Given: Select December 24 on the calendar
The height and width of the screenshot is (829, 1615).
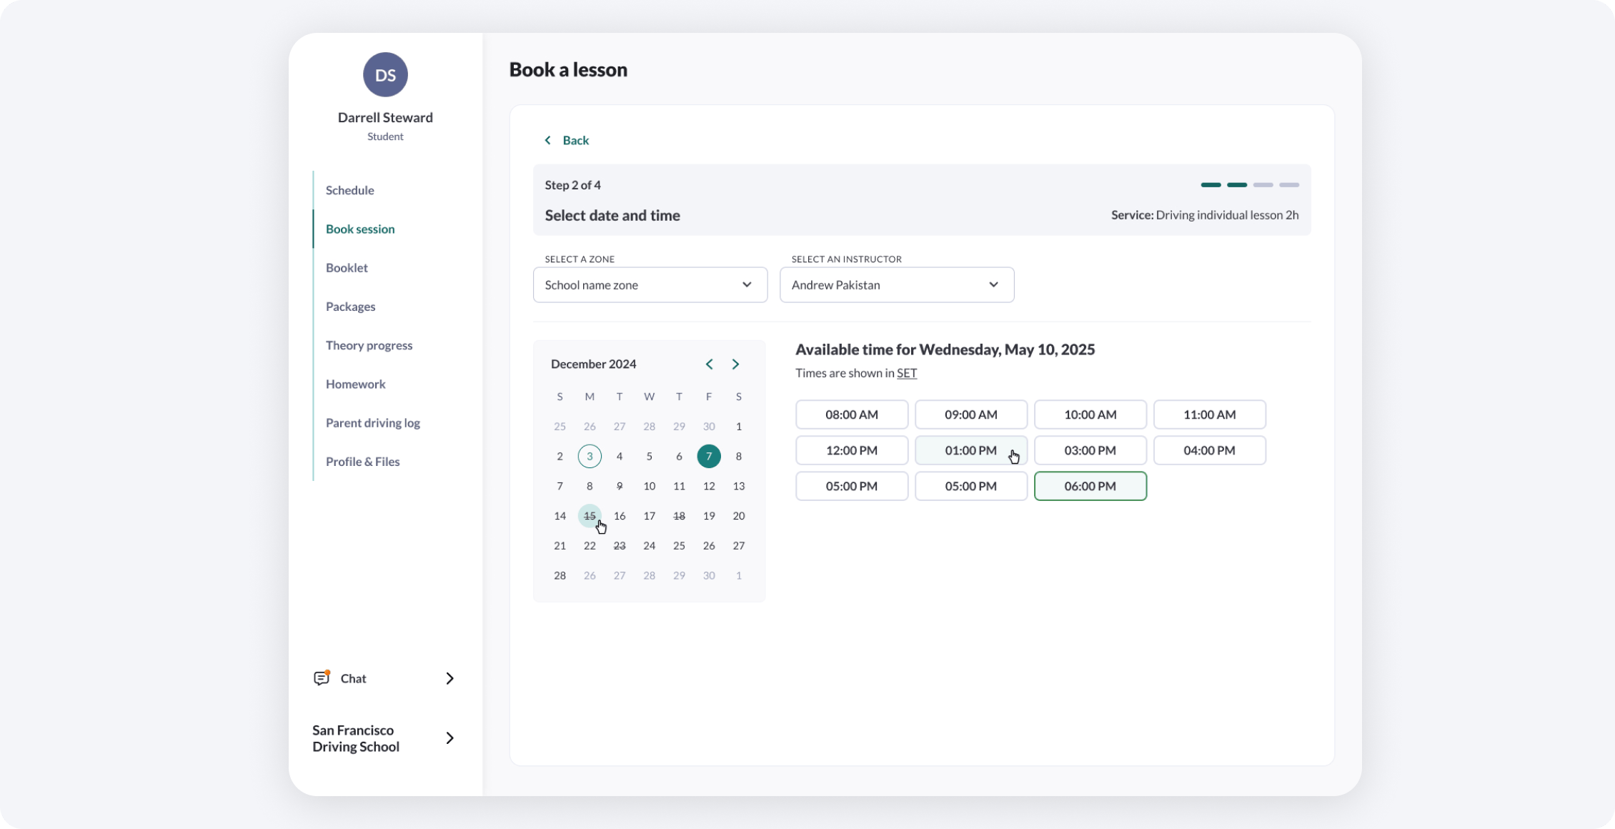Looking at the screenshot, I should click(x=649, y=545).
